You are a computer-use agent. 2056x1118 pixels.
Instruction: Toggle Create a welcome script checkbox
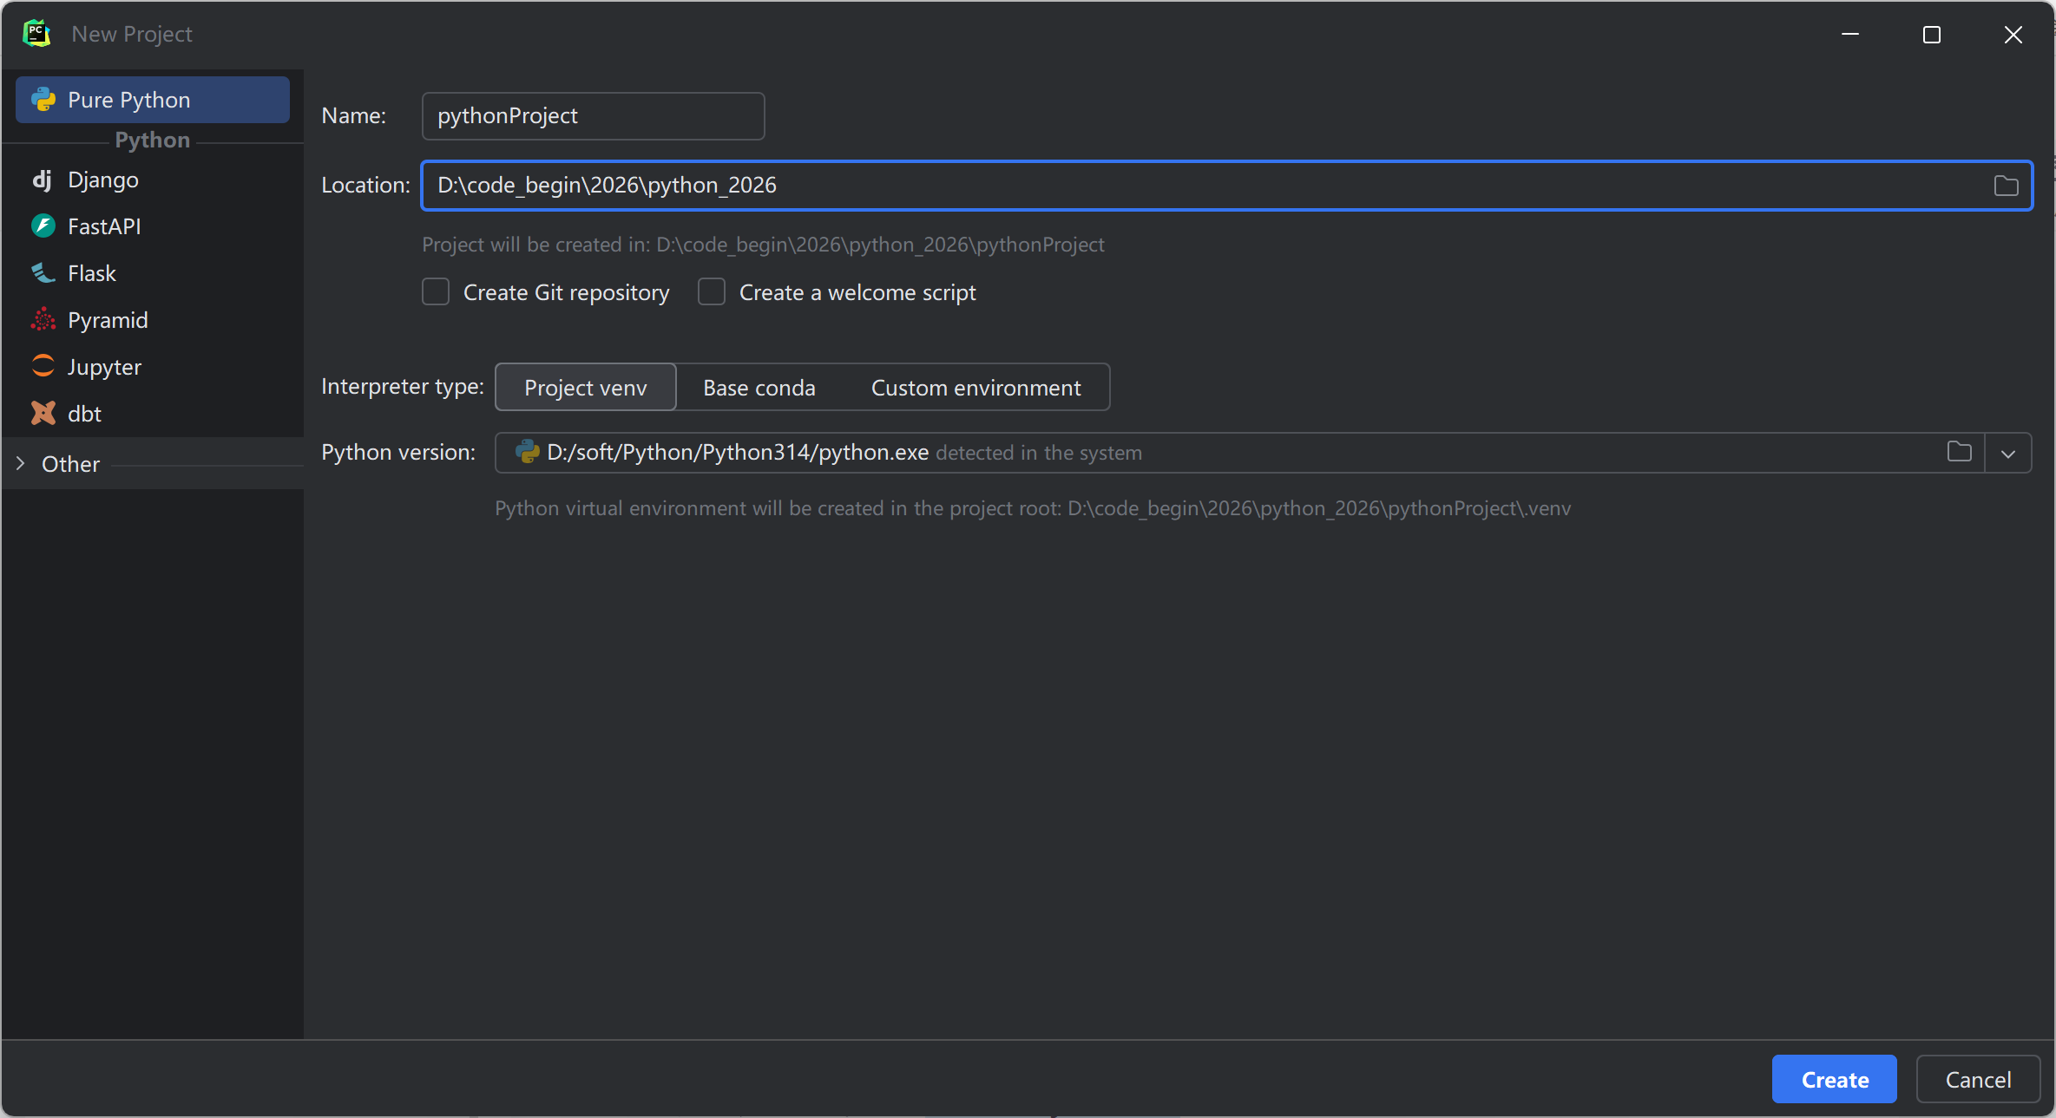[x=712, y=292]
